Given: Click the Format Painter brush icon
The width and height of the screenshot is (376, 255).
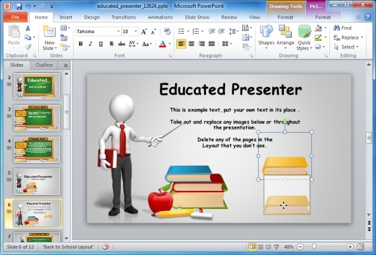Looking at the screenshot, I should coord(28,47).
